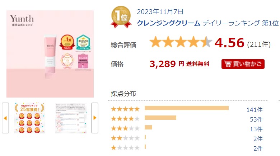This screenshot has height=156, width=280.
Task: Click the main Yunth product image
Action: [x=50, y=54]
